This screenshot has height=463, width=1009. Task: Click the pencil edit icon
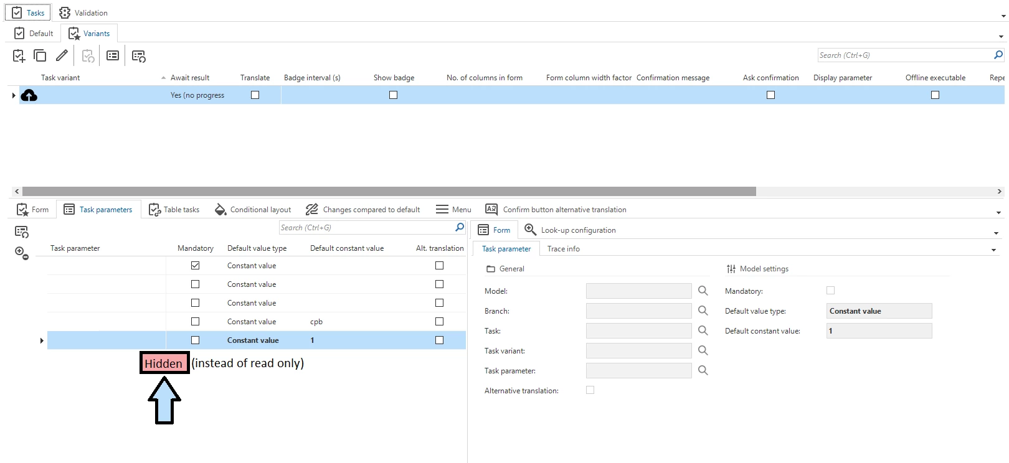click(x=62, y=56)
